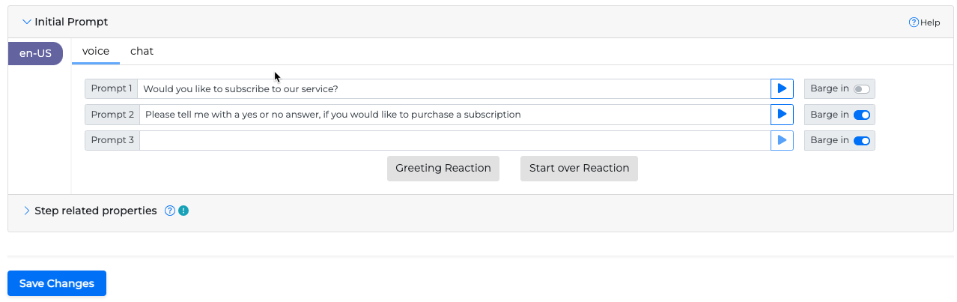Image resolution: width=957 pixels, height=302 pixels.
Task: Play the Prompt 2 audio preview
Action: click(782, 115)
